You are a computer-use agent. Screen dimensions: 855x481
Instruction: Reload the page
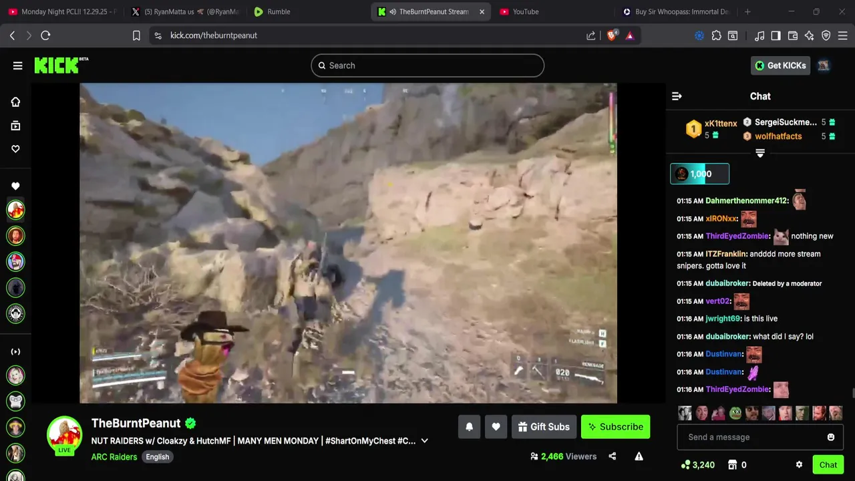click(x=45, y=35)
